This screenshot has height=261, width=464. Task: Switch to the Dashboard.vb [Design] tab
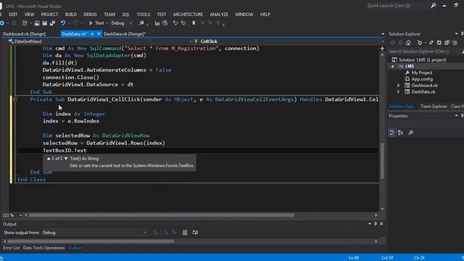pos(24,34)
